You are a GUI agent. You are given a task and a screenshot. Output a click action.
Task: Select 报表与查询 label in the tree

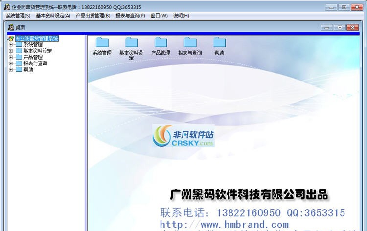35,63
